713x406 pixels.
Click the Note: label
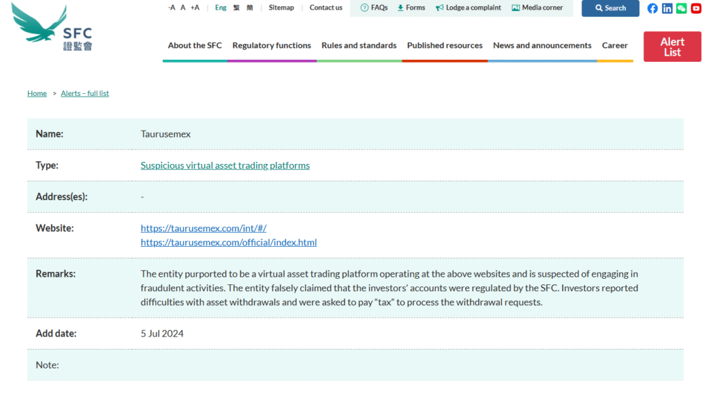[x=47, y=365]
